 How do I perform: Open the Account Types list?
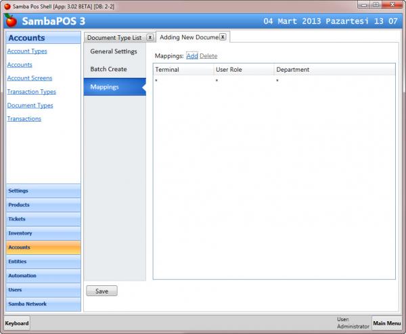[x=27, y=51]
